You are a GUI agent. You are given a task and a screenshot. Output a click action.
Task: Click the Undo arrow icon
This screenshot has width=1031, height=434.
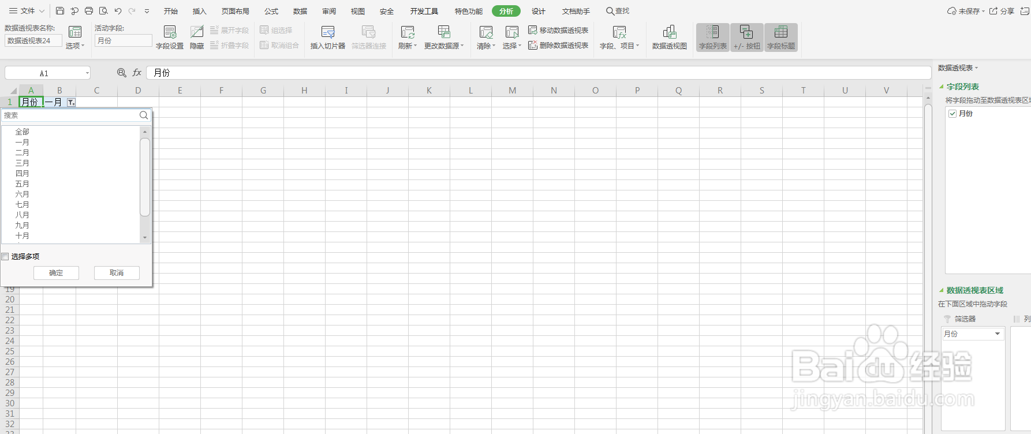(118, 11)
